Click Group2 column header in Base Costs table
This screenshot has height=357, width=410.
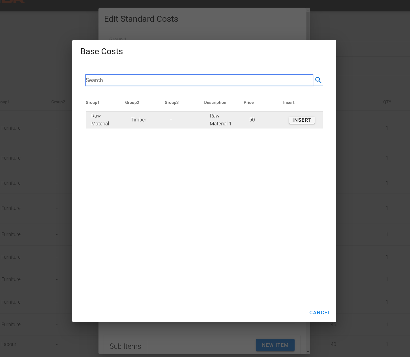pyautogui.click(x=132, y=103)
